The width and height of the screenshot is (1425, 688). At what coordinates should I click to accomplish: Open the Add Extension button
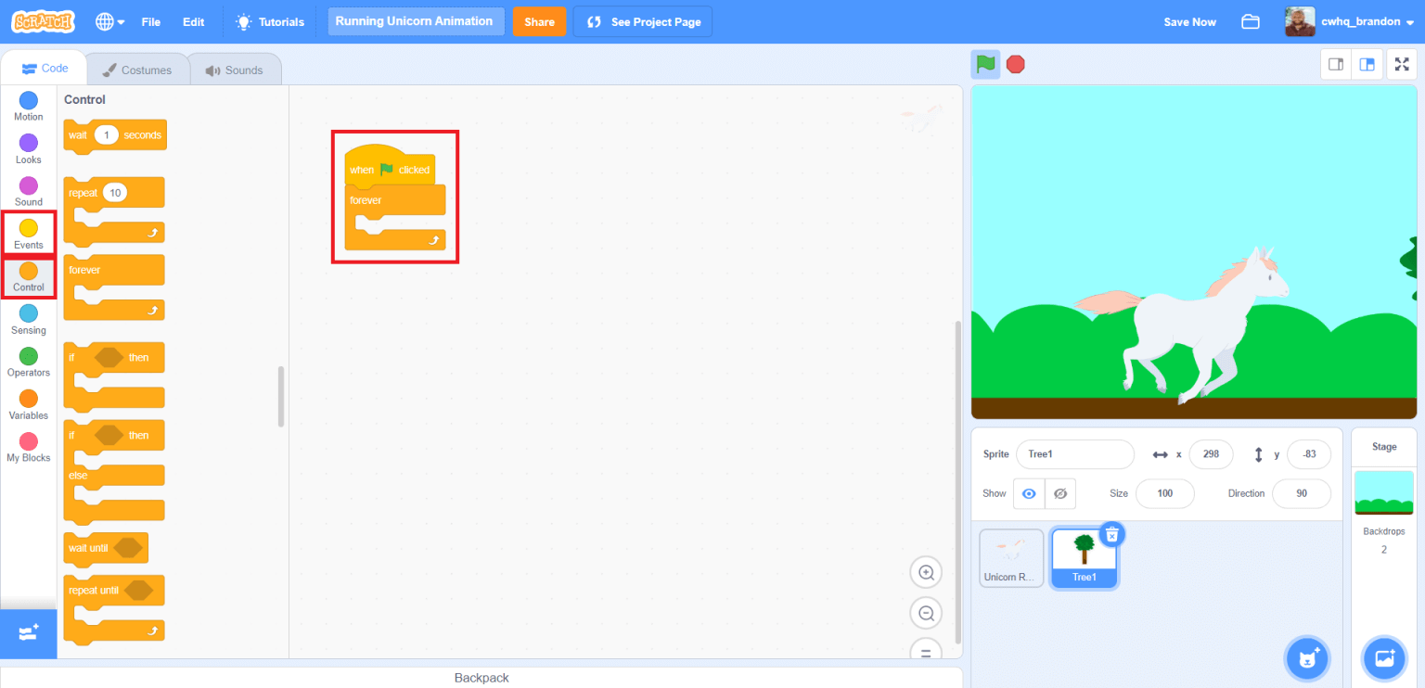[x=29, y=633]
